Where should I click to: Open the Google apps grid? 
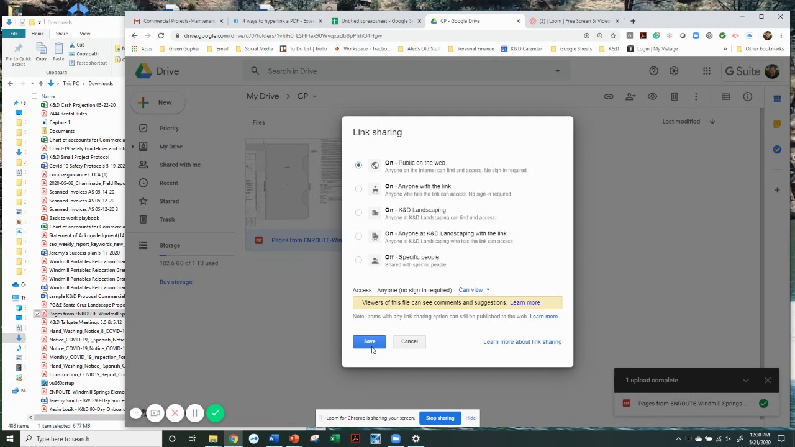(707, 71)
